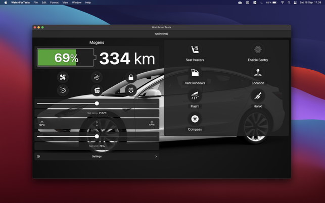Honk the car horn
The image size is (325, 203).
coord(258,96)
